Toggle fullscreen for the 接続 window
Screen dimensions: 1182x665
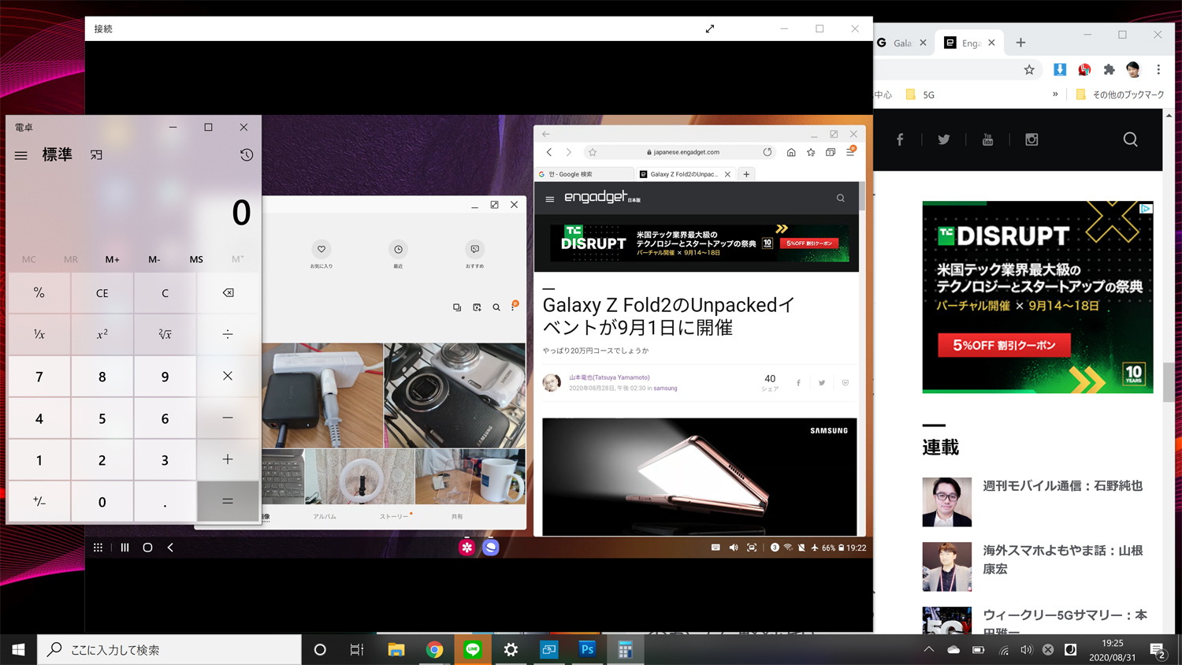point(710,28)
